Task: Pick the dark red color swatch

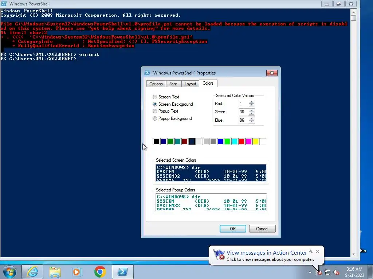Action: 185,142
